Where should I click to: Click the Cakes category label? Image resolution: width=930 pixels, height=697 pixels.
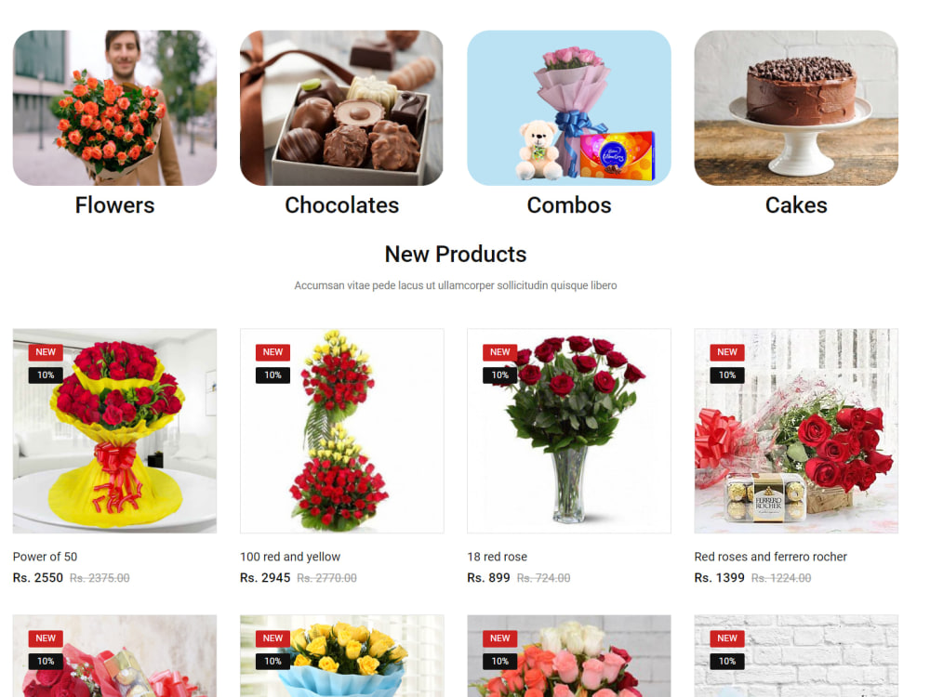pos(796,205)
